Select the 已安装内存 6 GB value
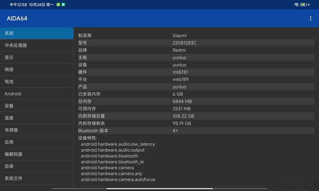This screenshot has width=319, height=191. coord(178,94)
